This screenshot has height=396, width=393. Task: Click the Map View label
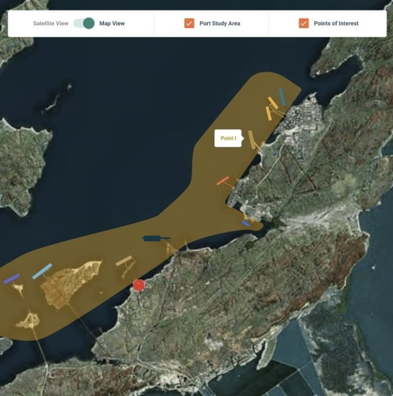(x=112, y=23)
